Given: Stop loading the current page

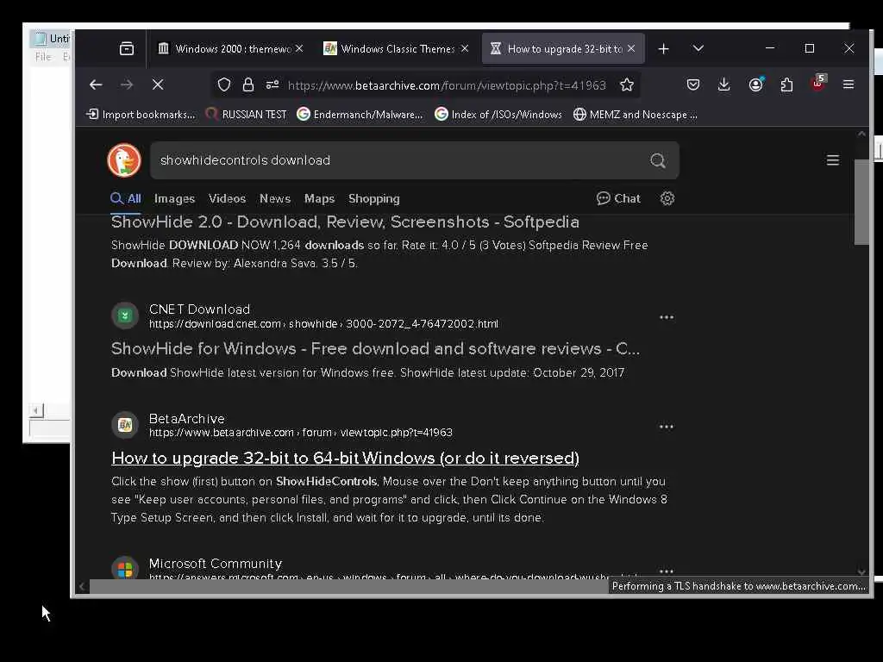Looking at the screenshot, I should [158, 84].
